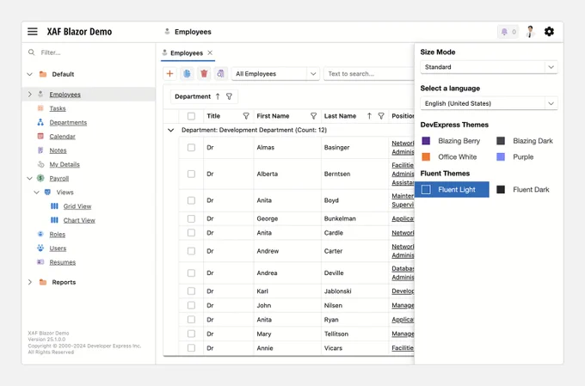585x386 pixels.
Task: Click the Department group panel chip
Action: click(x=204, y=96)
